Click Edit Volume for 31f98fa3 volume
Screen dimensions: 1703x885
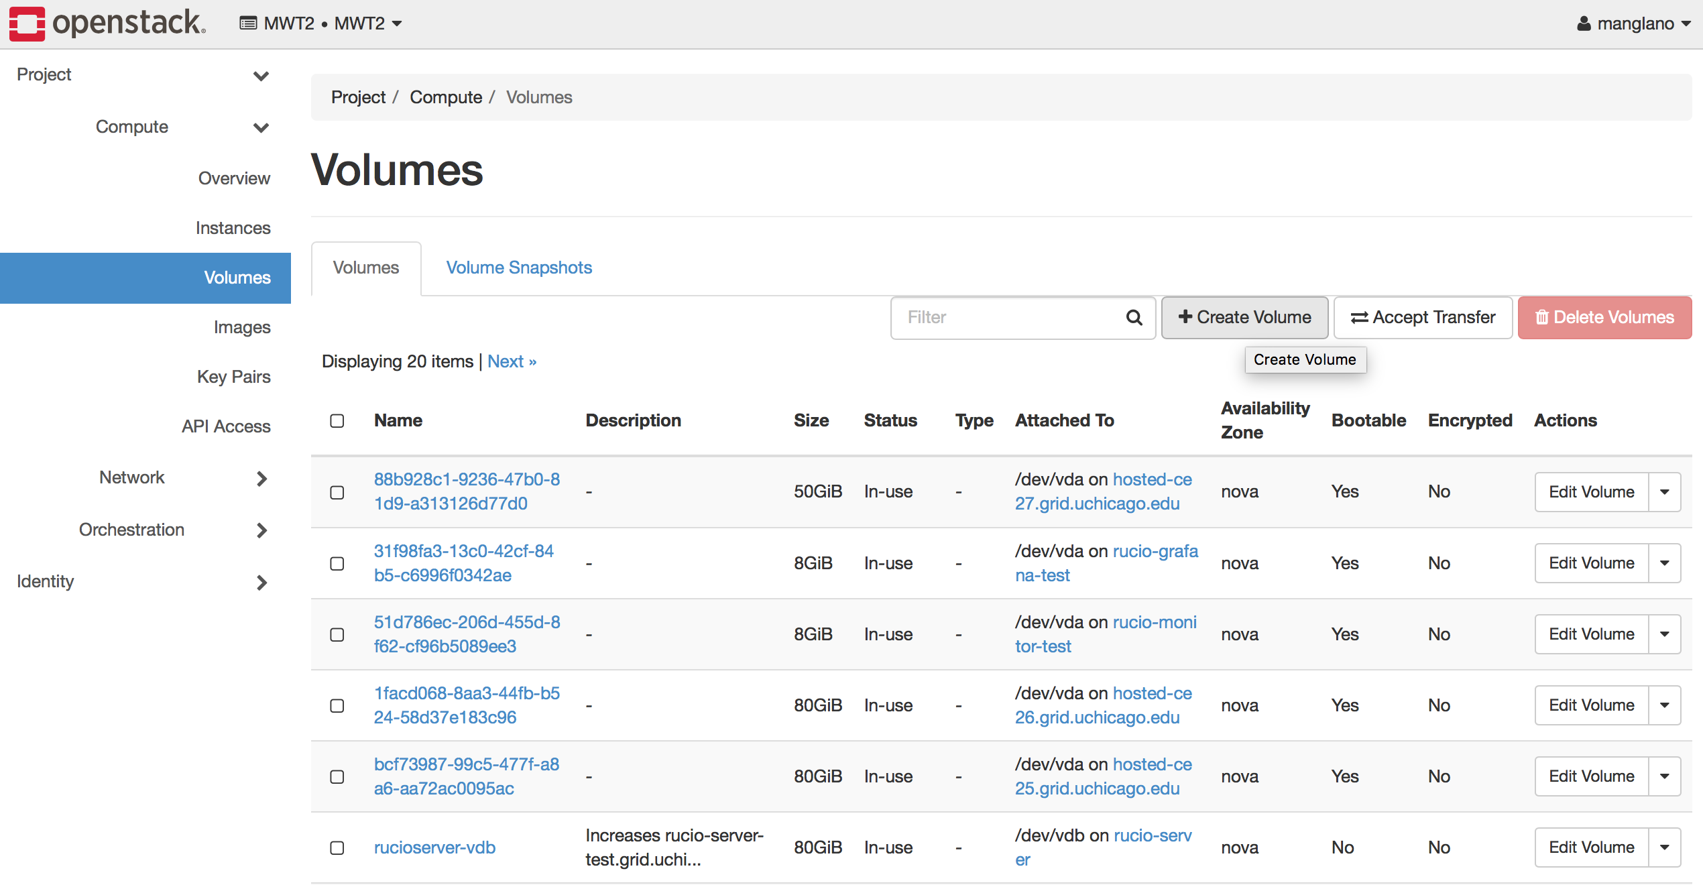pyautogui.click(x=1591, y=563)
